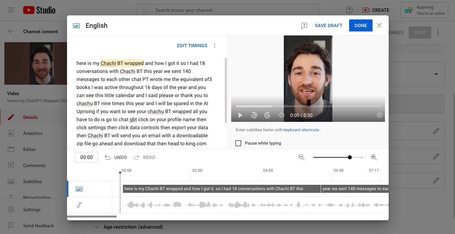
Task: Open the video player settings gear
Action: point(379,115)
